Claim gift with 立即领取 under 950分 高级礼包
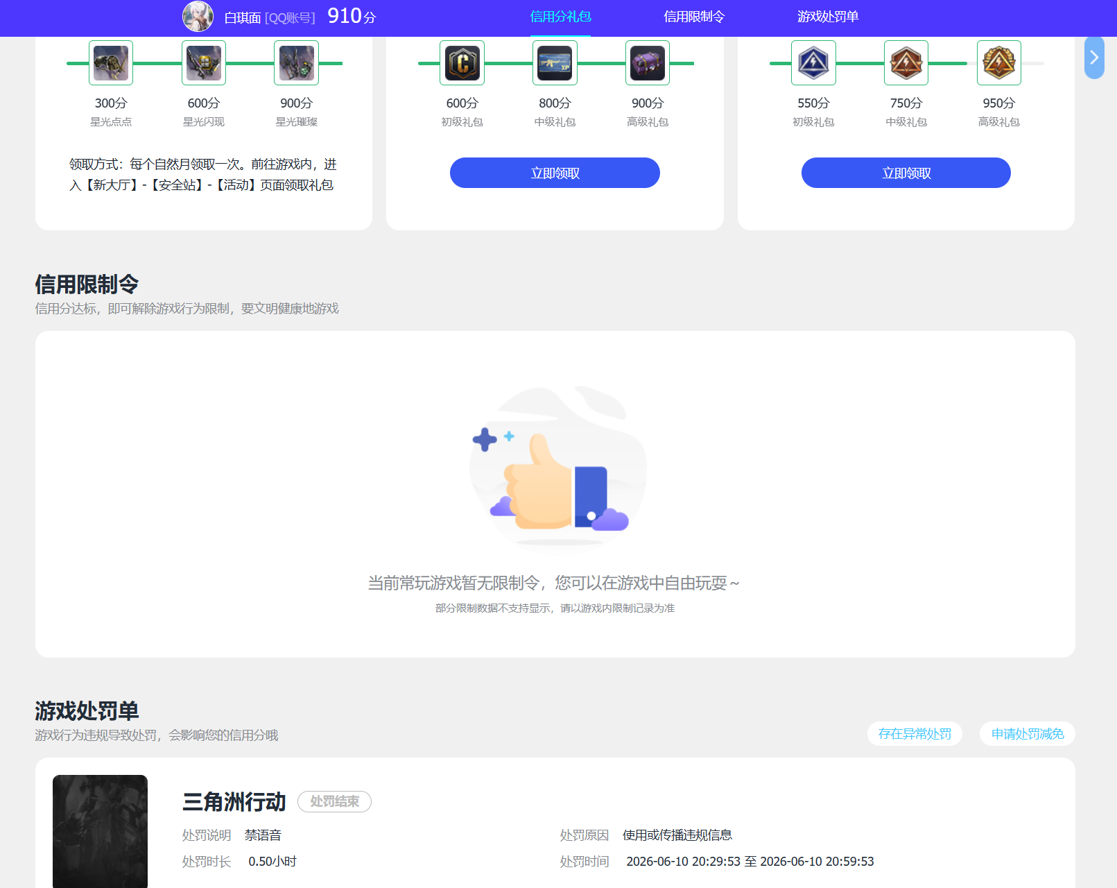 point(906,173)
